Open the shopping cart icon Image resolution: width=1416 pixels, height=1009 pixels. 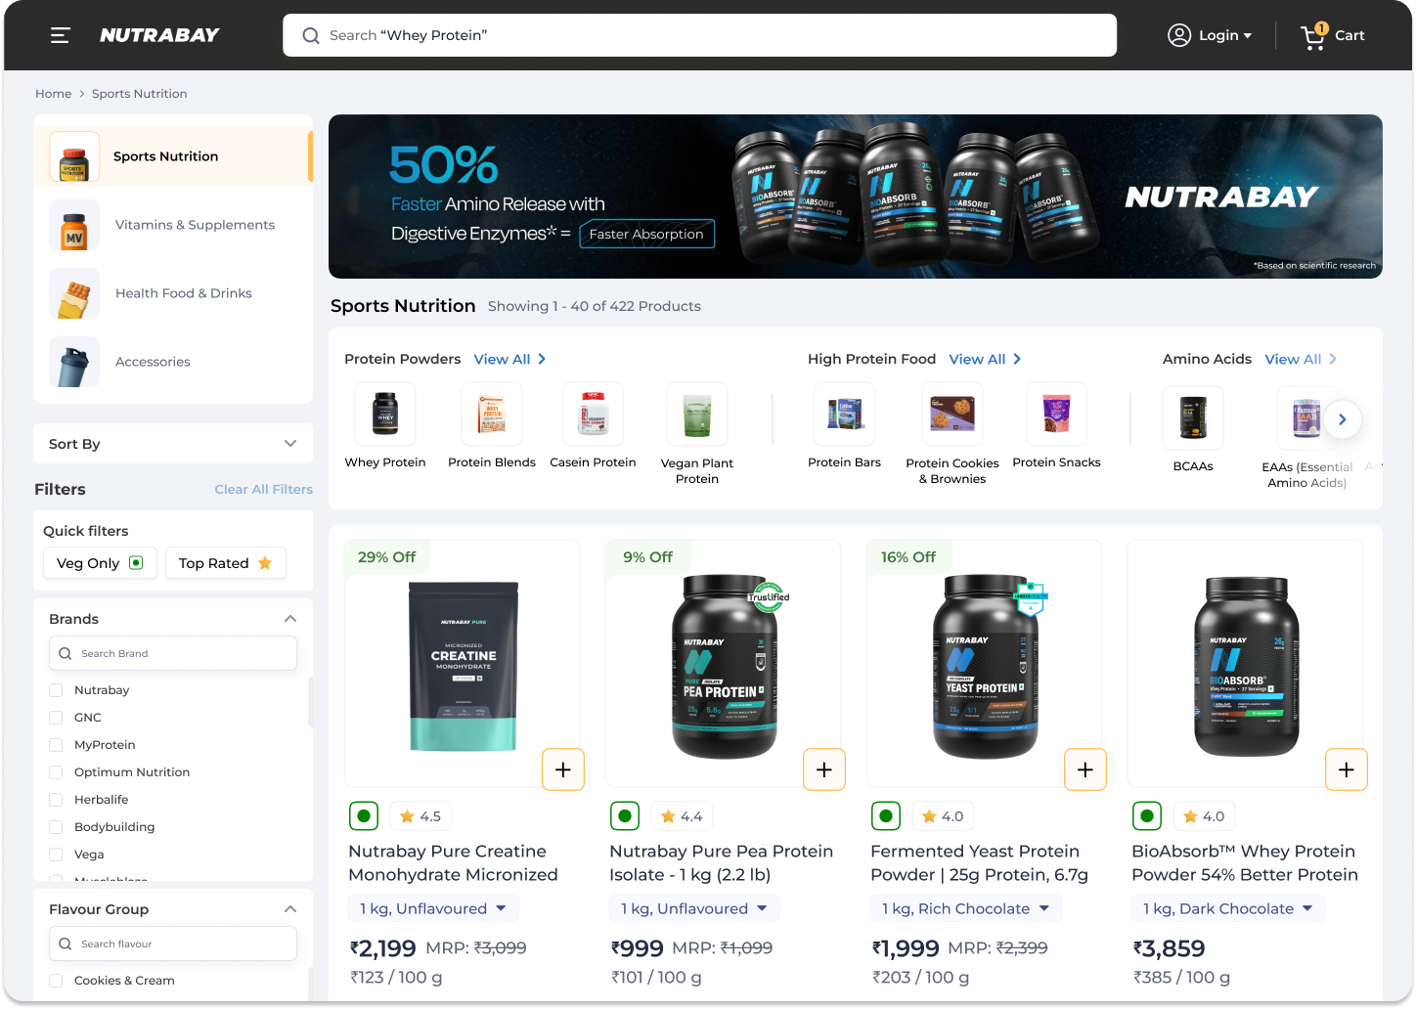[x=1313, y=36]
